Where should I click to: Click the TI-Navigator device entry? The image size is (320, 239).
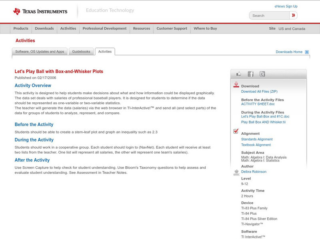(252, 224)
